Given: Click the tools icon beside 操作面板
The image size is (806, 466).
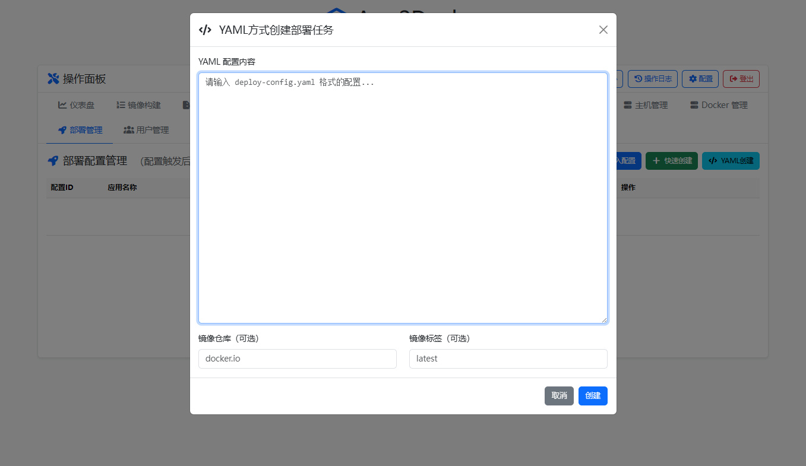Looking at the screenshot, I should (x=53, y=79).
